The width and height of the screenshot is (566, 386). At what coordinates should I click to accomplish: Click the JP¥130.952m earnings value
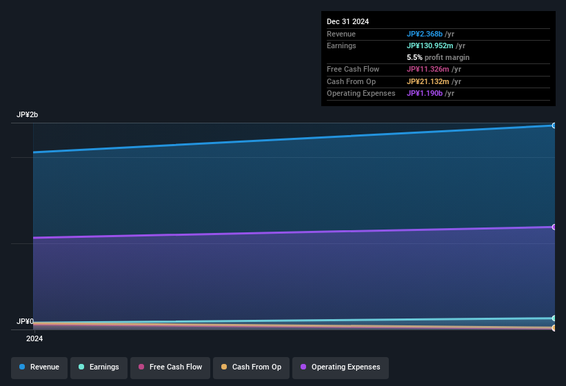(x=430, y=45)
